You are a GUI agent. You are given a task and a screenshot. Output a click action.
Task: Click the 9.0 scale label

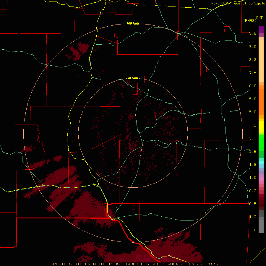[x=253, y=46]
